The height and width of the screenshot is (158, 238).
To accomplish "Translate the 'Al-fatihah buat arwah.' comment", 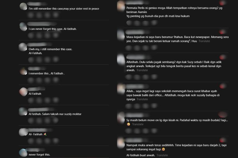I will coord(162,155).
